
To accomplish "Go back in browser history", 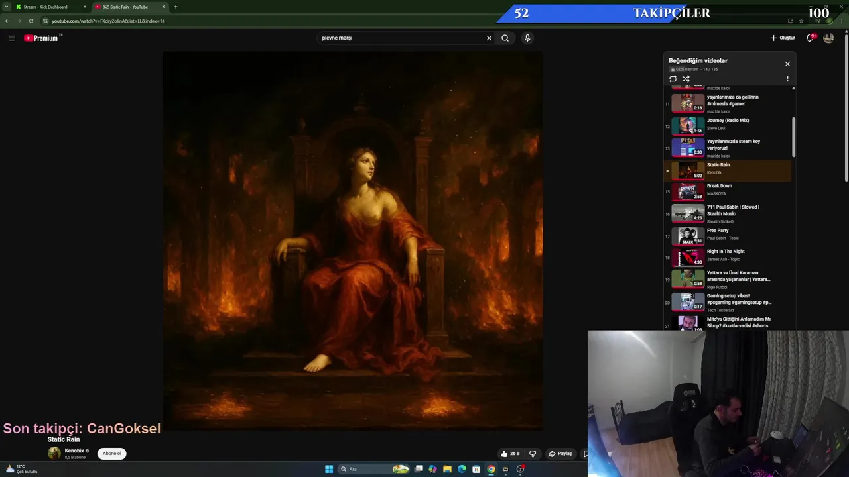I will [x=7, y=21].
